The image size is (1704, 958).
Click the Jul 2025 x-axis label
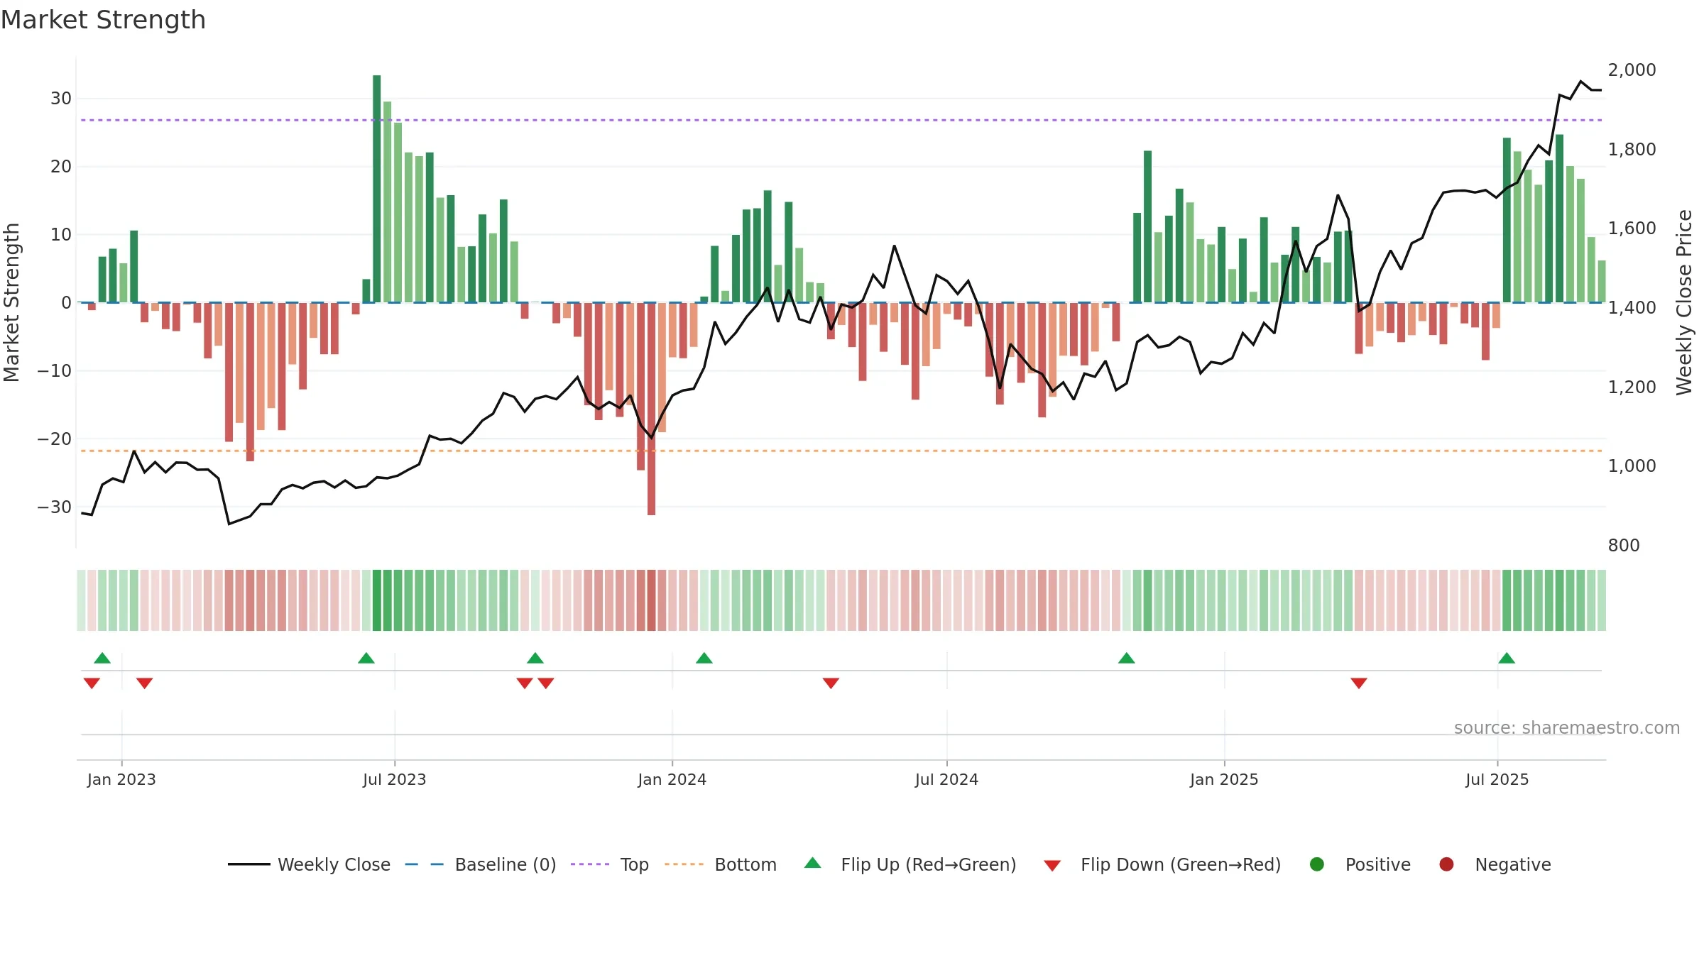pyautogui.click(x=1497, y=779)
